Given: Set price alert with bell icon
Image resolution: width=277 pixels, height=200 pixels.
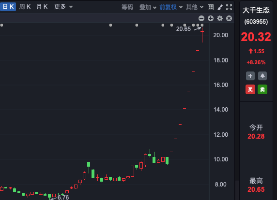Looking at the screenshot, I should [x=262, y=76].
